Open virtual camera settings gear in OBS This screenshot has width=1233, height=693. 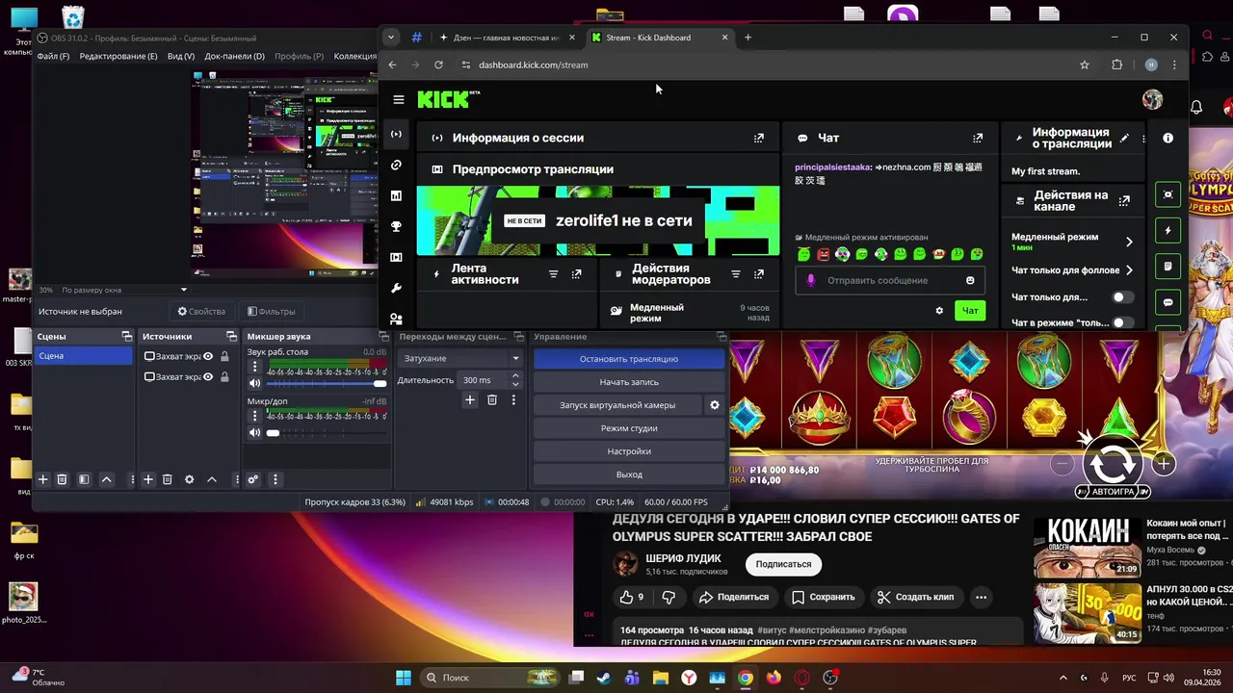715,405
